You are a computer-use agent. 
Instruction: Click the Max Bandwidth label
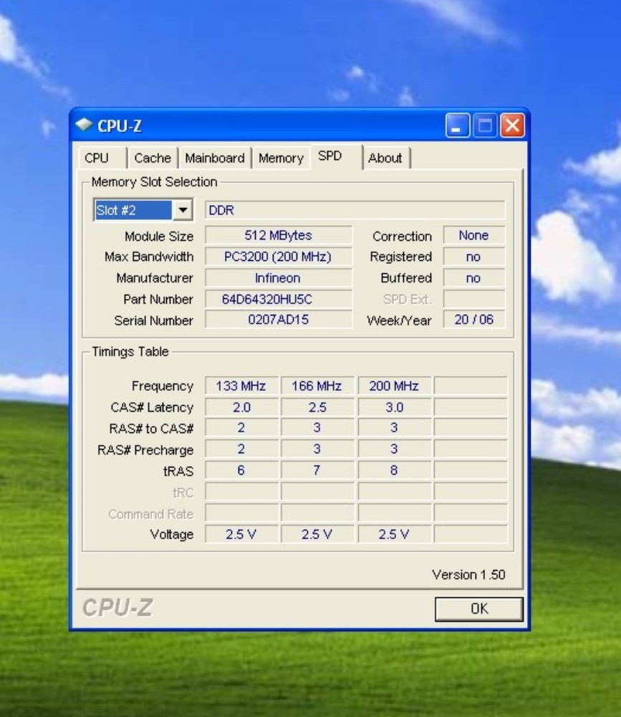pos(149,257)
